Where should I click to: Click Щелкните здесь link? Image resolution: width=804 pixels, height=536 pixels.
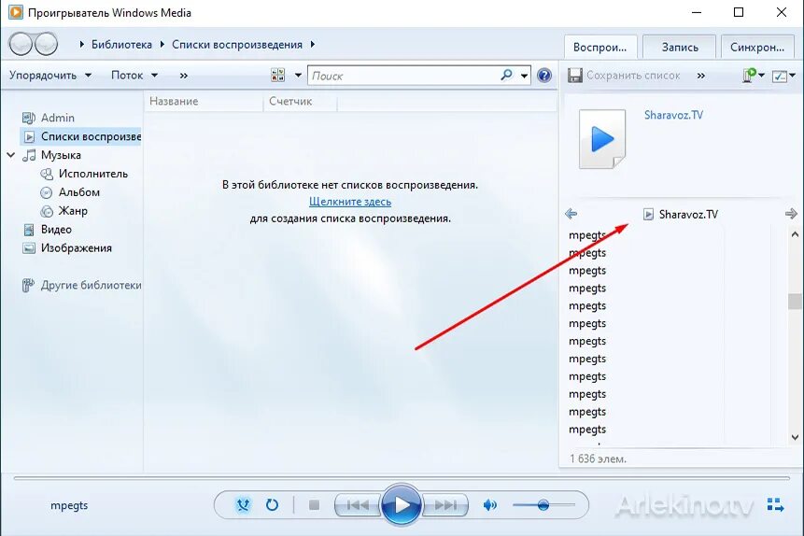pos(350,202)
